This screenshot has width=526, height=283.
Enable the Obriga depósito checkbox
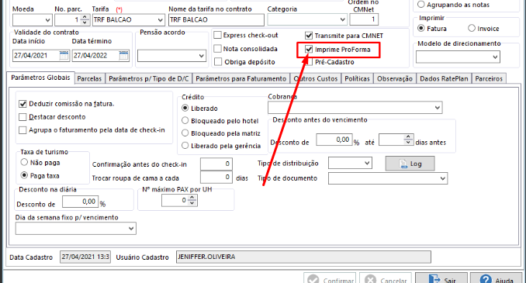218,62
